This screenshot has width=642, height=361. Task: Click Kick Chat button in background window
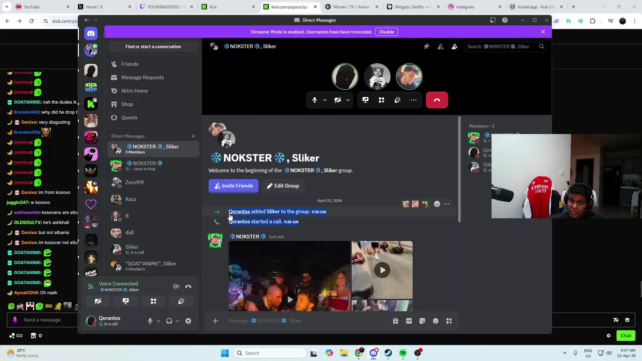626,336
